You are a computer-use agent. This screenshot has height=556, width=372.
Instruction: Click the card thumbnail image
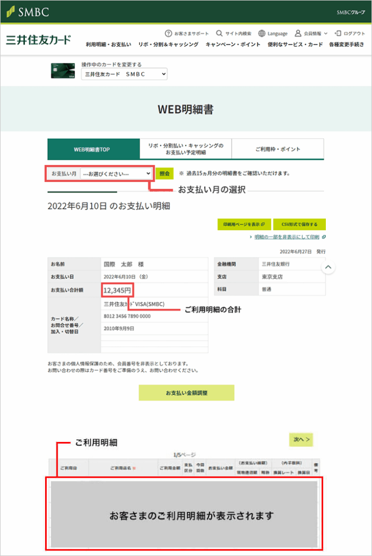(x=62, y=71)
